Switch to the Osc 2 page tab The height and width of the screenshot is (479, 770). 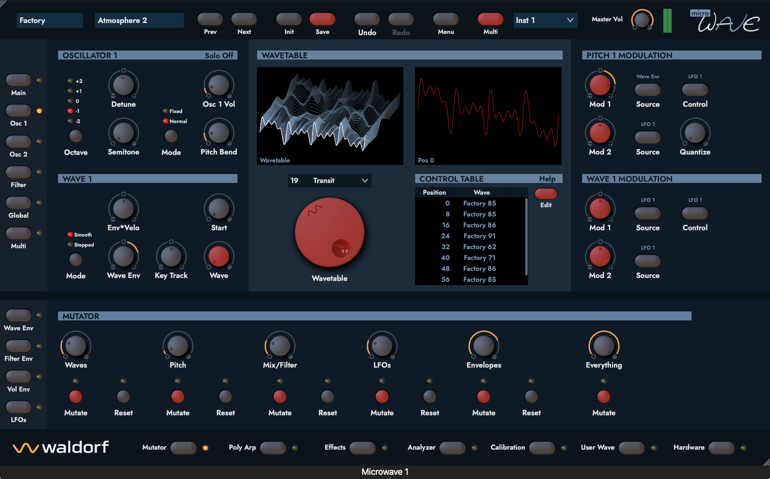pos(18,142)
